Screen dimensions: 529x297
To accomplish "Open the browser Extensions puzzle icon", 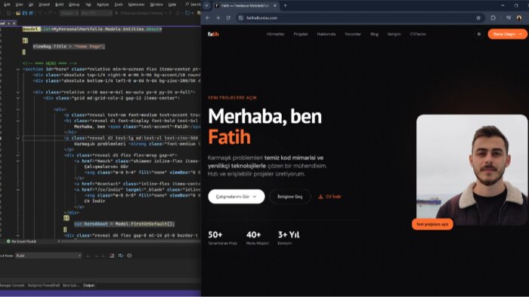I will point(493,18).
